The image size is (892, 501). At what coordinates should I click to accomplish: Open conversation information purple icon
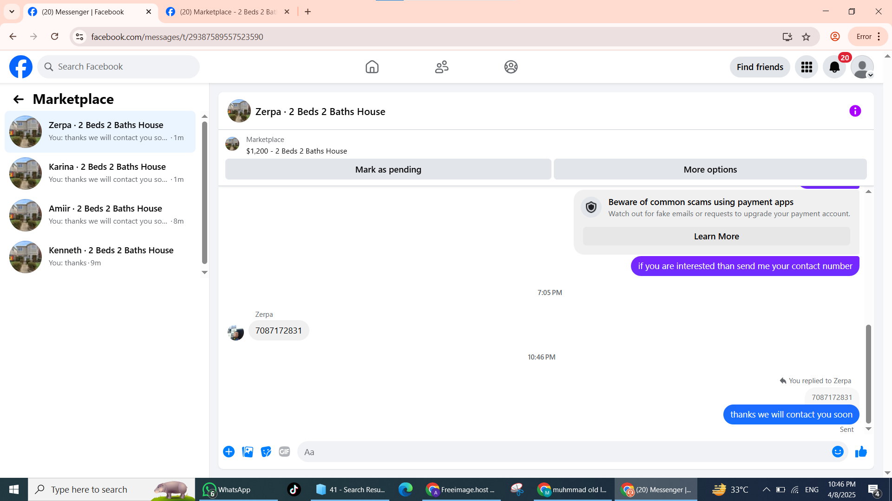(855, 111)
